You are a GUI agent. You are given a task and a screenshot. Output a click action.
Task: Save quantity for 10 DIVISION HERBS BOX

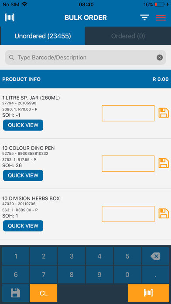coord(164,214)
